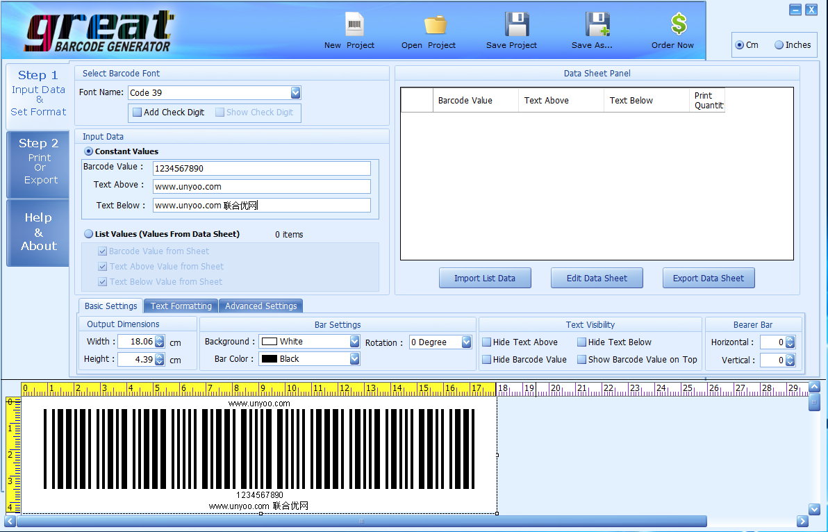This screenshot has width=828, height=532.
Task: Open the Help & About section
Action: (38, 232)
